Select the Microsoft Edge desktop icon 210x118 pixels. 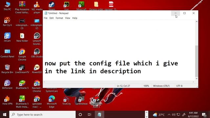click(52, 102)
